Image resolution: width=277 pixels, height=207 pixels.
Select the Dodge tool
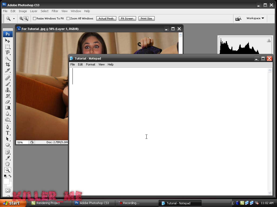(x=7, y=120)
